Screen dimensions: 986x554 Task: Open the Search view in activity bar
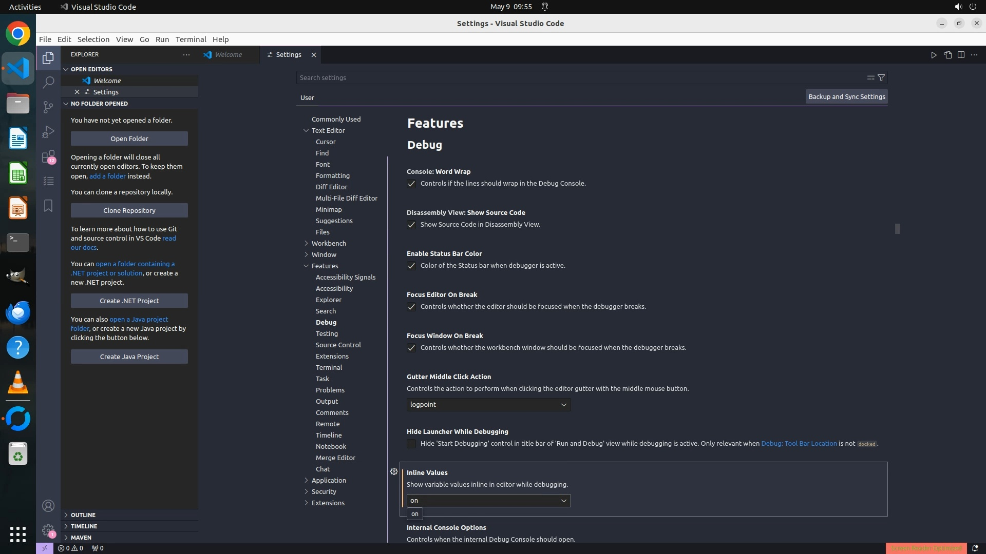[48, 82]
